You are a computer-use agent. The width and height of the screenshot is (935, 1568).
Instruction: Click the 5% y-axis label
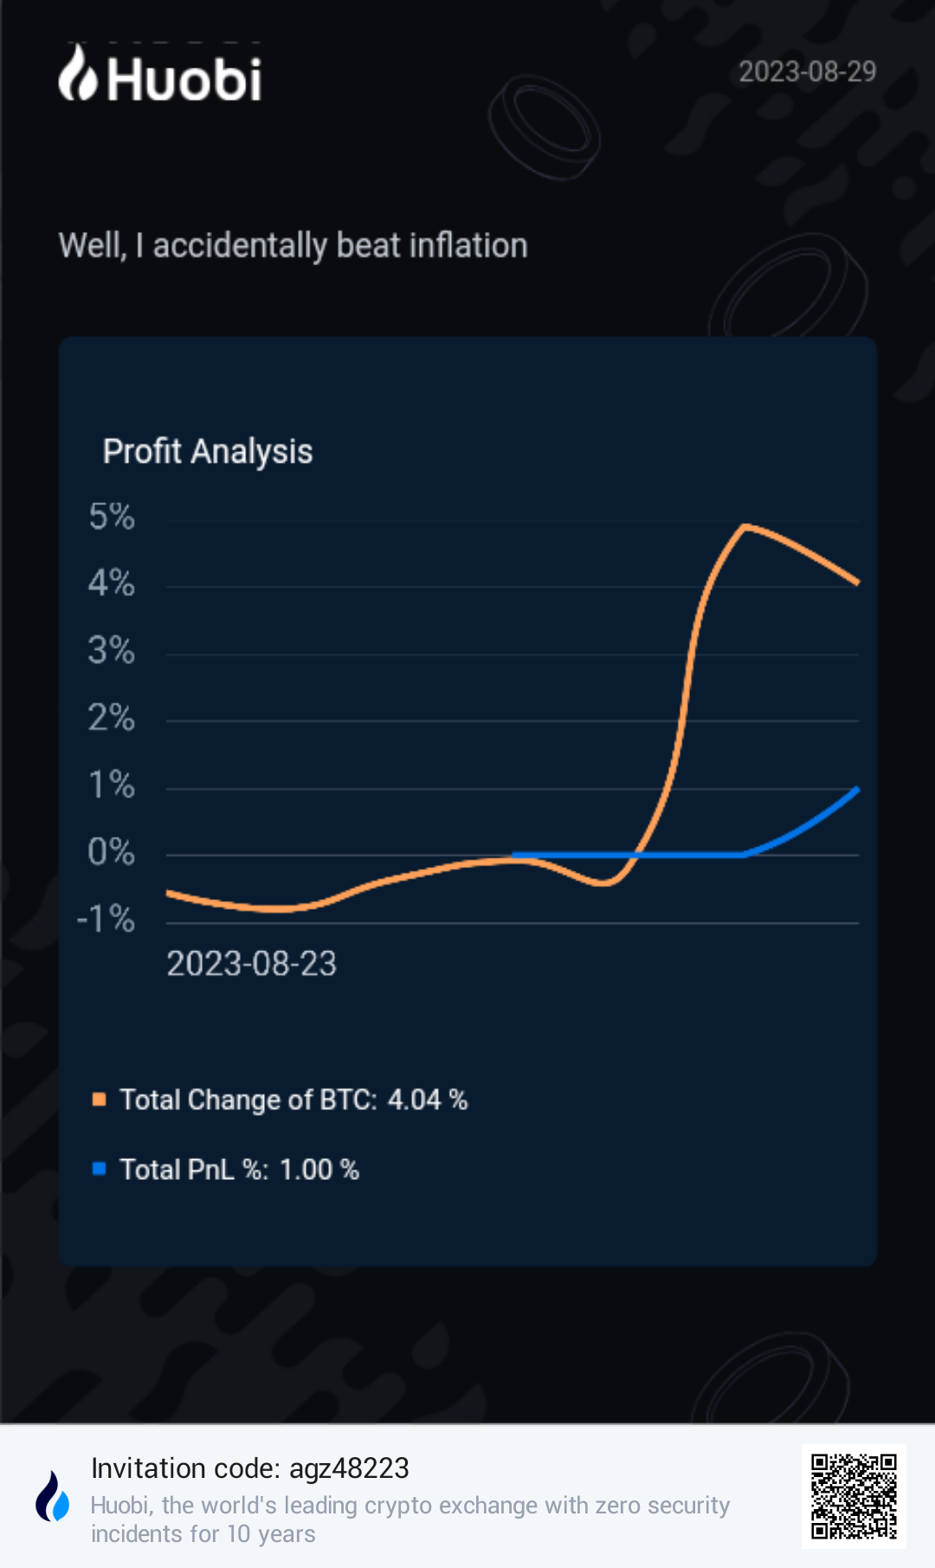112,516
